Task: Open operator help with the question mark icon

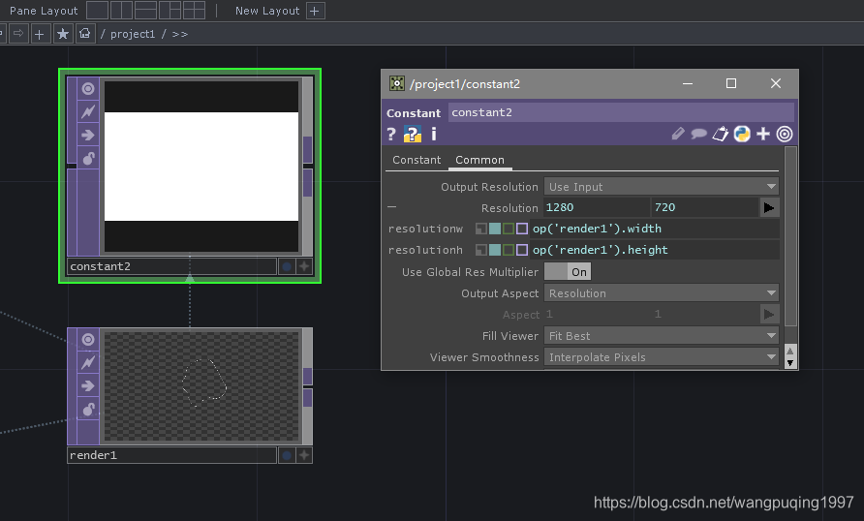Action: pyautogui.click(x=391, y=135)
